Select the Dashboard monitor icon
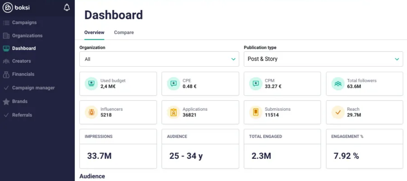This screenshot has width=407, height=181. 6,48
